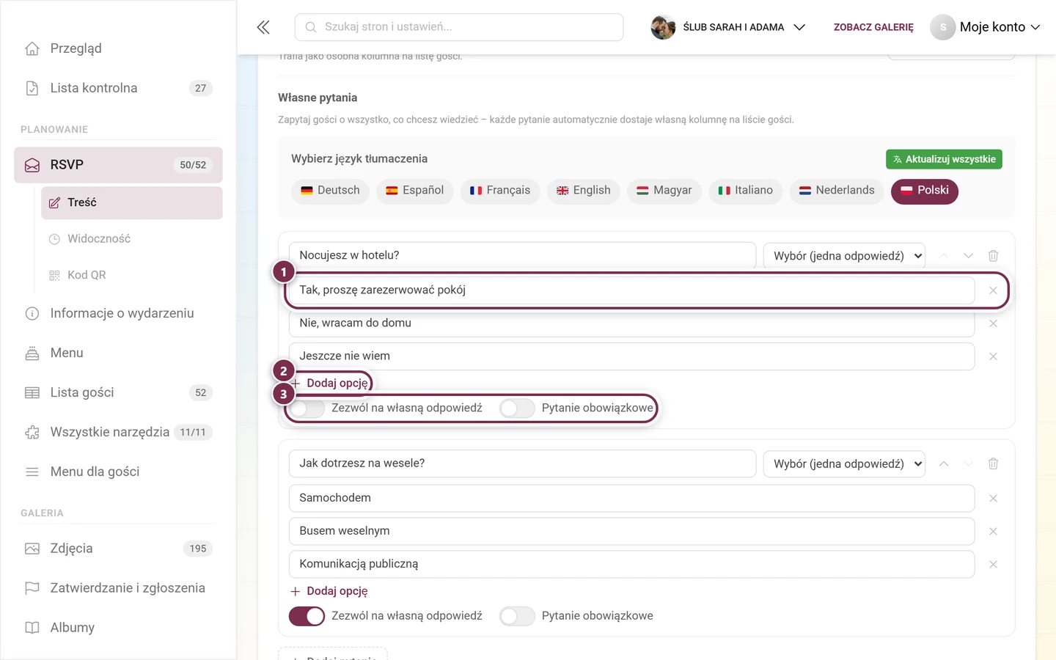Open answer type dropdown for 'Nocujesz w hotelu?'
The height and width of the screenshot is (660, 1056).
pos(844,256)
